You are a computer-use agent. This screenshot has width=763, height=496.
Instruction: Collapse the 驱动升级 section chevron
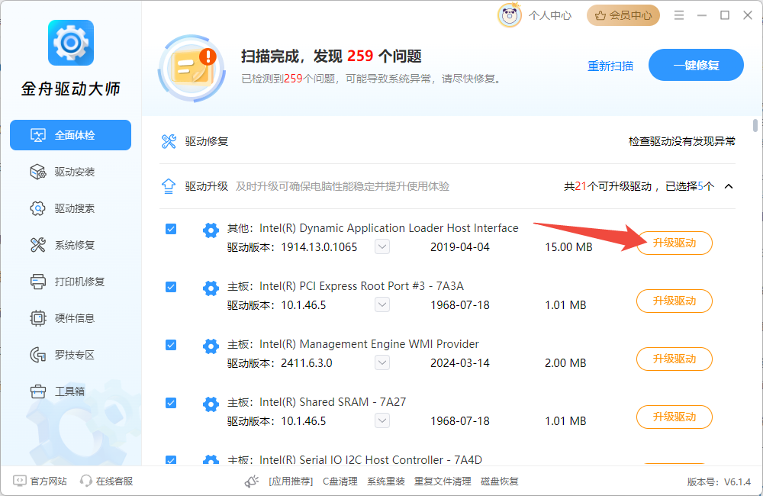point(729,186)
